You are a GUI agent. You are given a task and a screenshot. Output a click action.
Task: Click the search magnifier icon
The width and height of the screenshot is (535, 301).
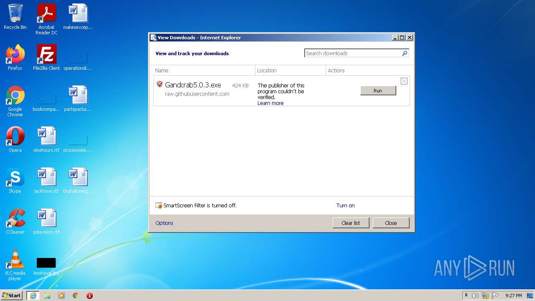tap(405, 53)
